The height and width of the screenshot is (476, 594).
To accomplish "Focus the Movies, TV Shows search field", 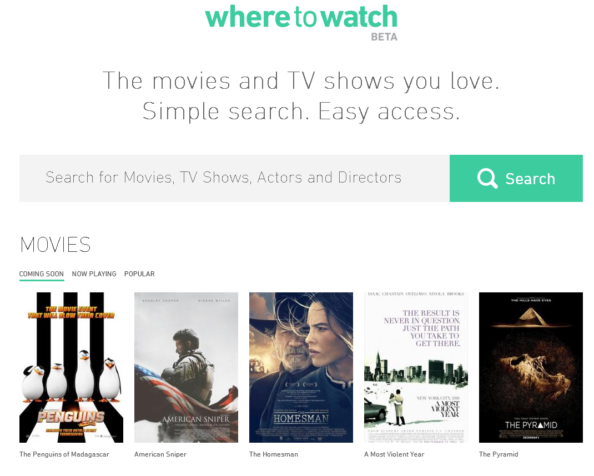I will pos(234,178).
